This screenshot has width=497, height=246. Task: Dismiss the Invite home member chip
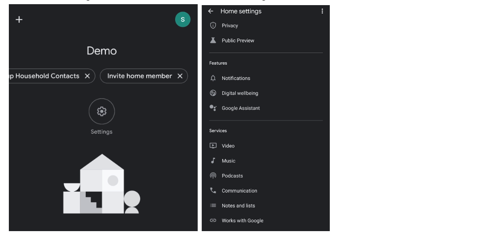[x=180, y=76]
